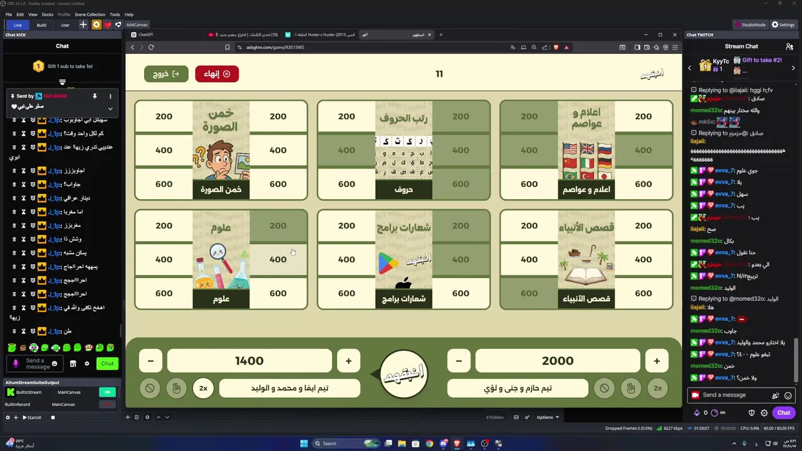The height and width of the screenshot is (451, 802).
Task: Open the Options dropdown below the preview
Action: point(548,417)
